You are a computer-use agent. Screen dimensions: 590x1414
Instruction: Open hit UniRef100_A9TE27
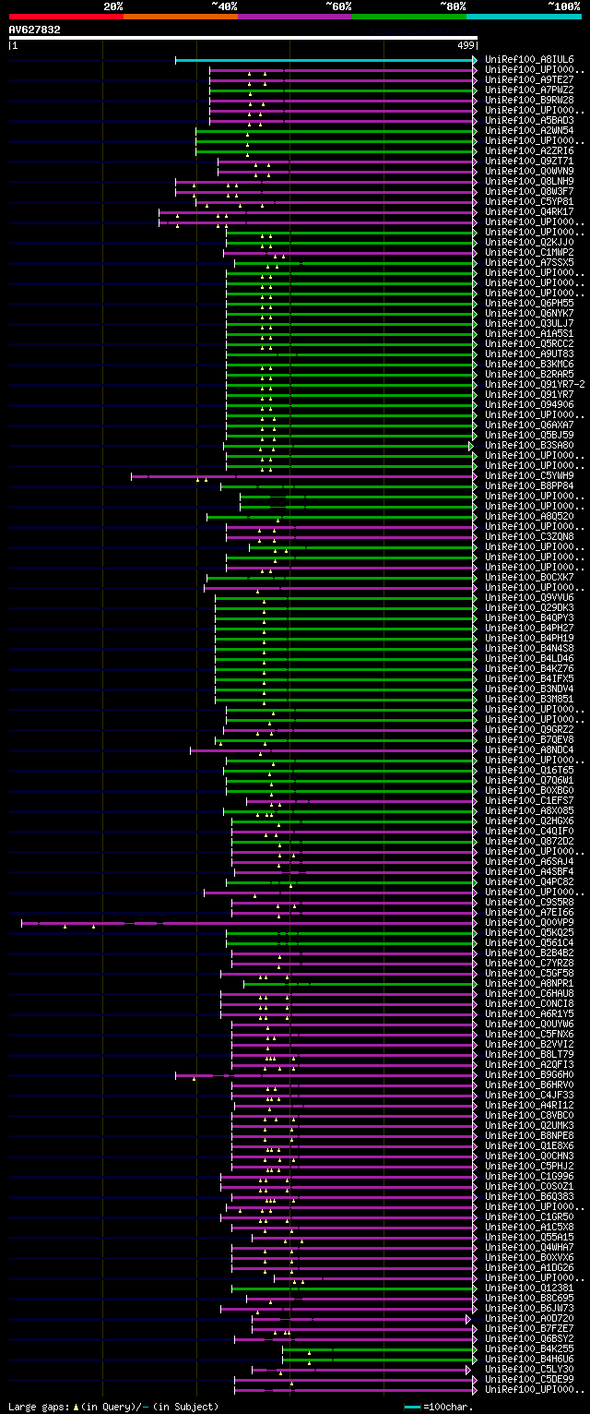(529, 80)
